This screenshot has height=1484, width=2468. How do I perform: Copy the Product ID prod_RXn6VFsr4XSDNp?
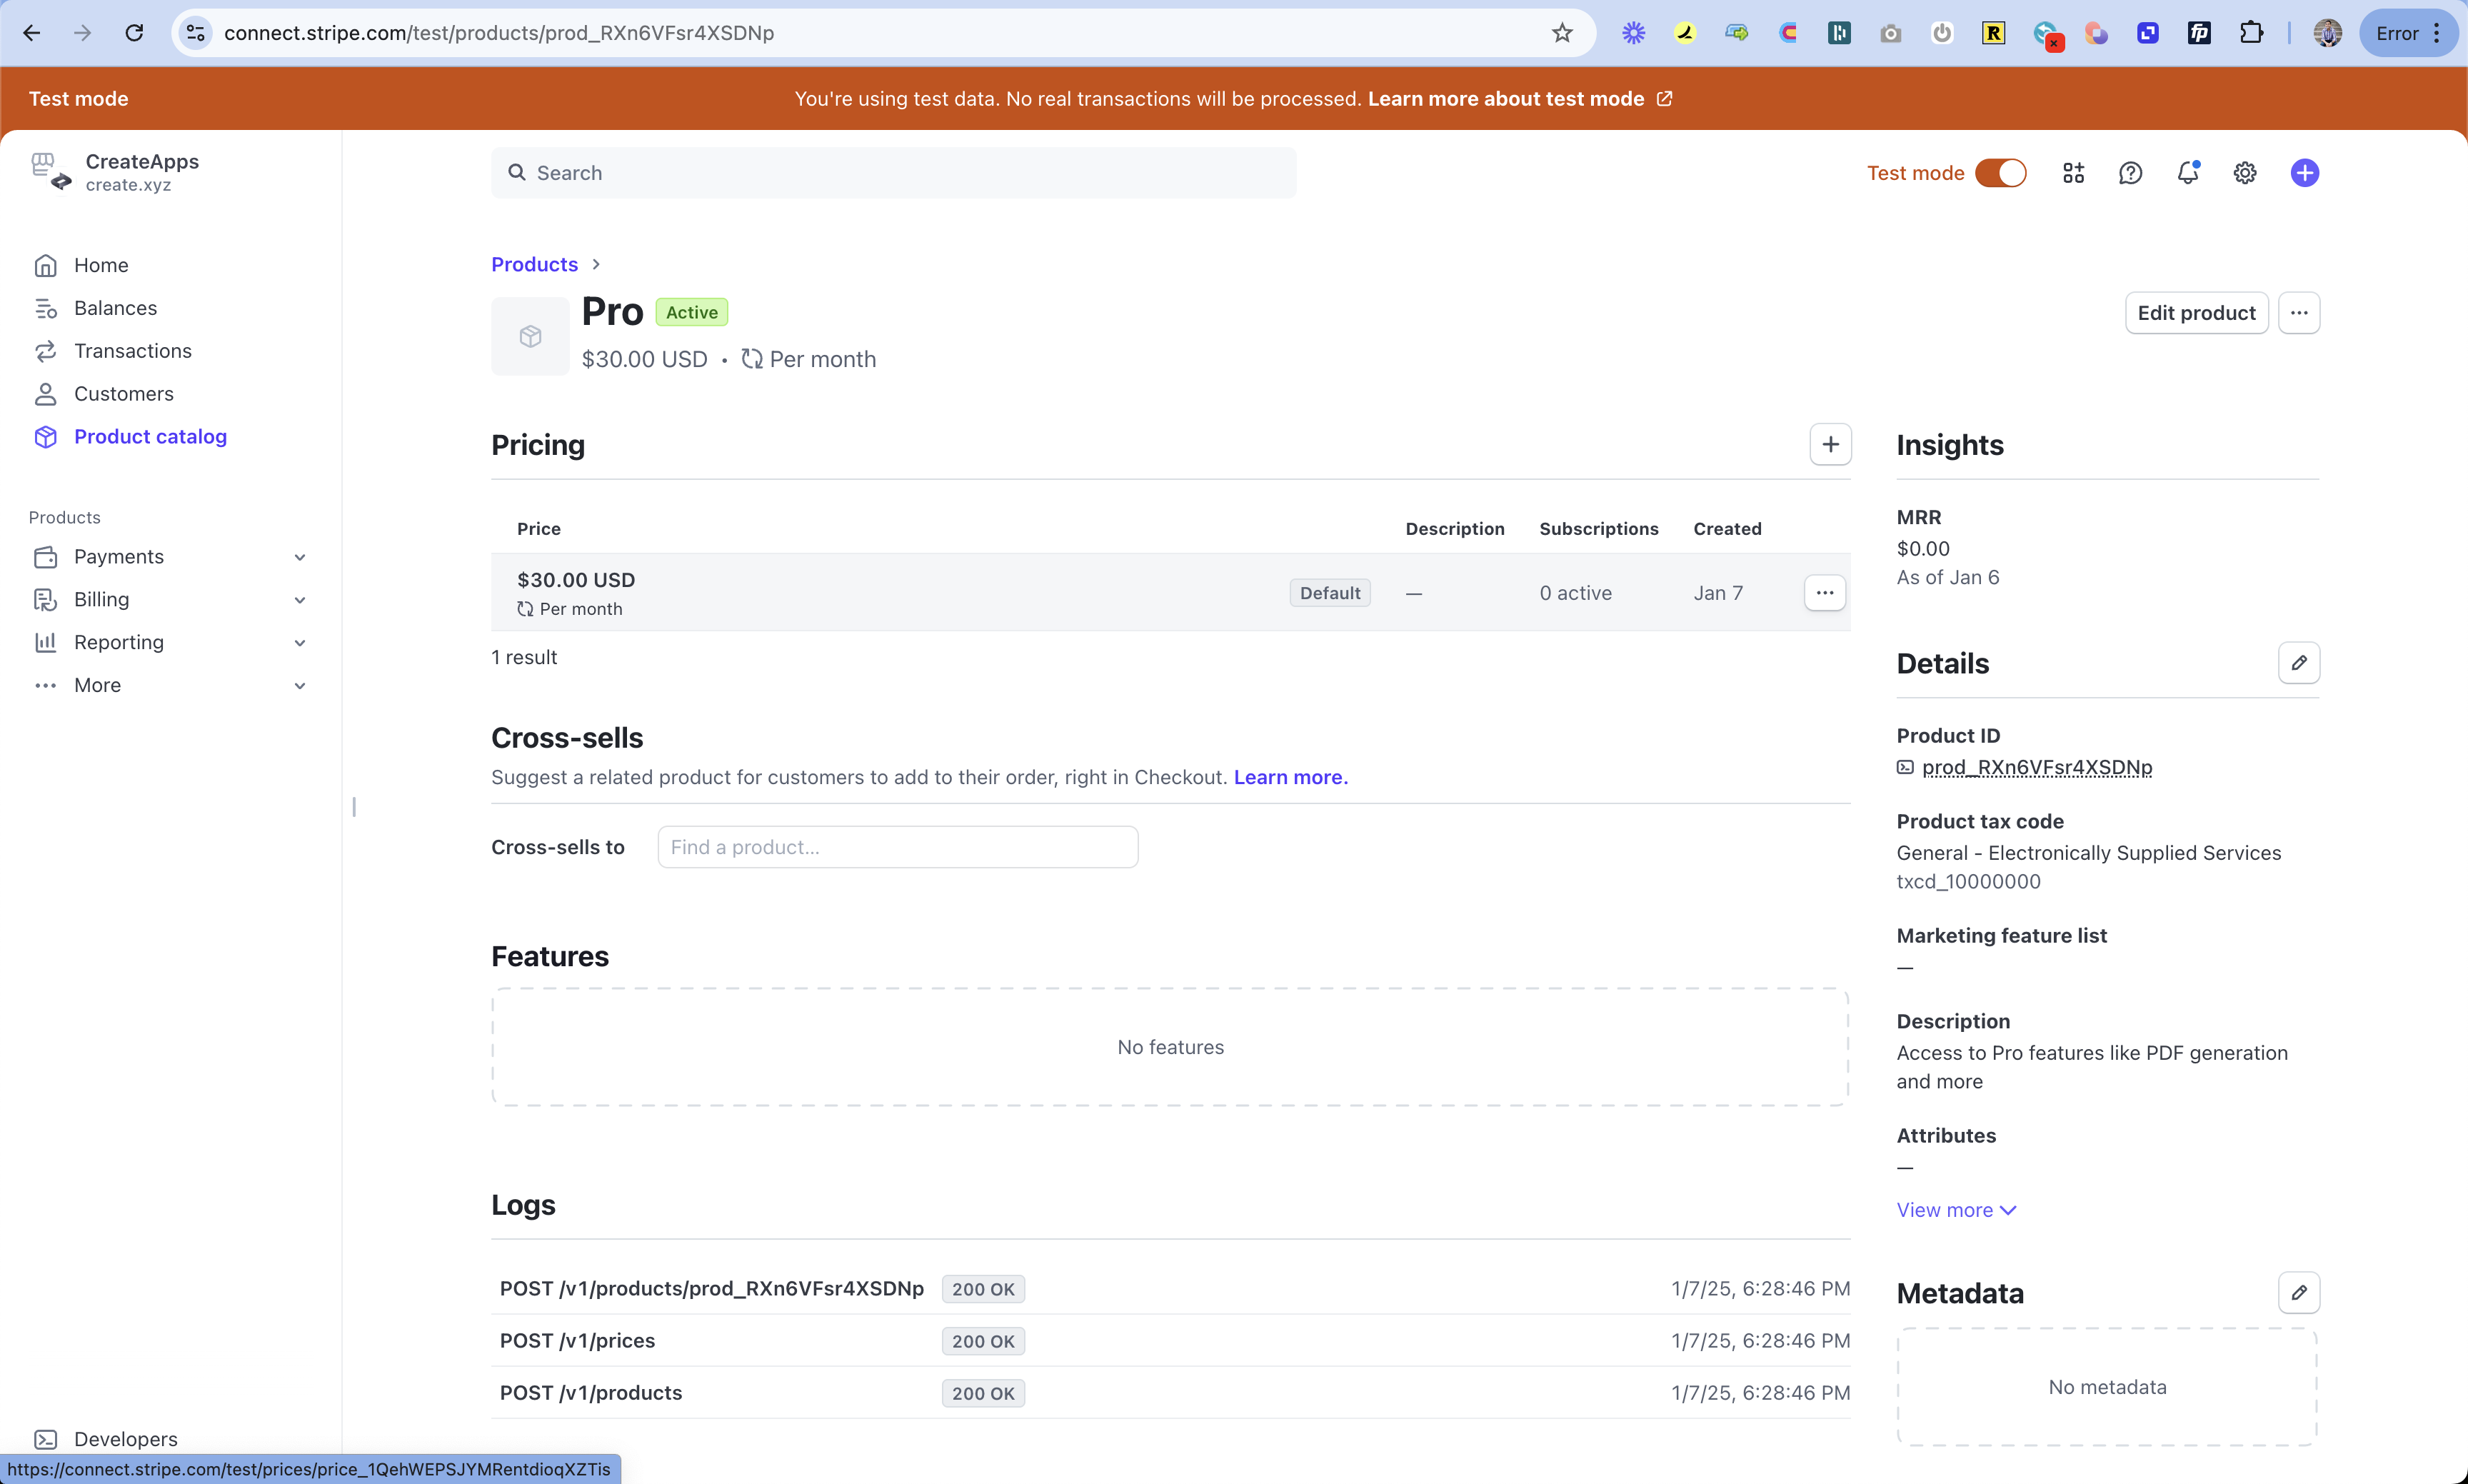click(x=2036, y=767)
